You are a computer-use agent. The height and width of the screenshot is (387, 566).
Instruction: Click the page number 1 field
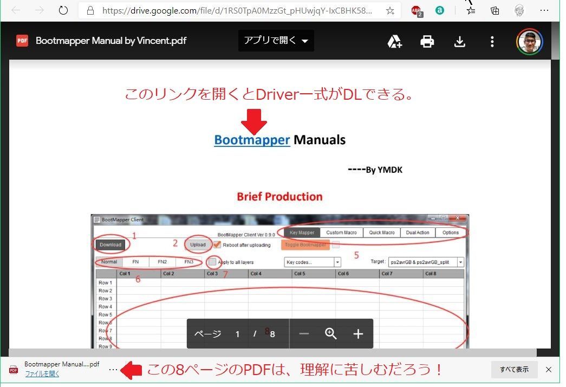click(238, 334)
